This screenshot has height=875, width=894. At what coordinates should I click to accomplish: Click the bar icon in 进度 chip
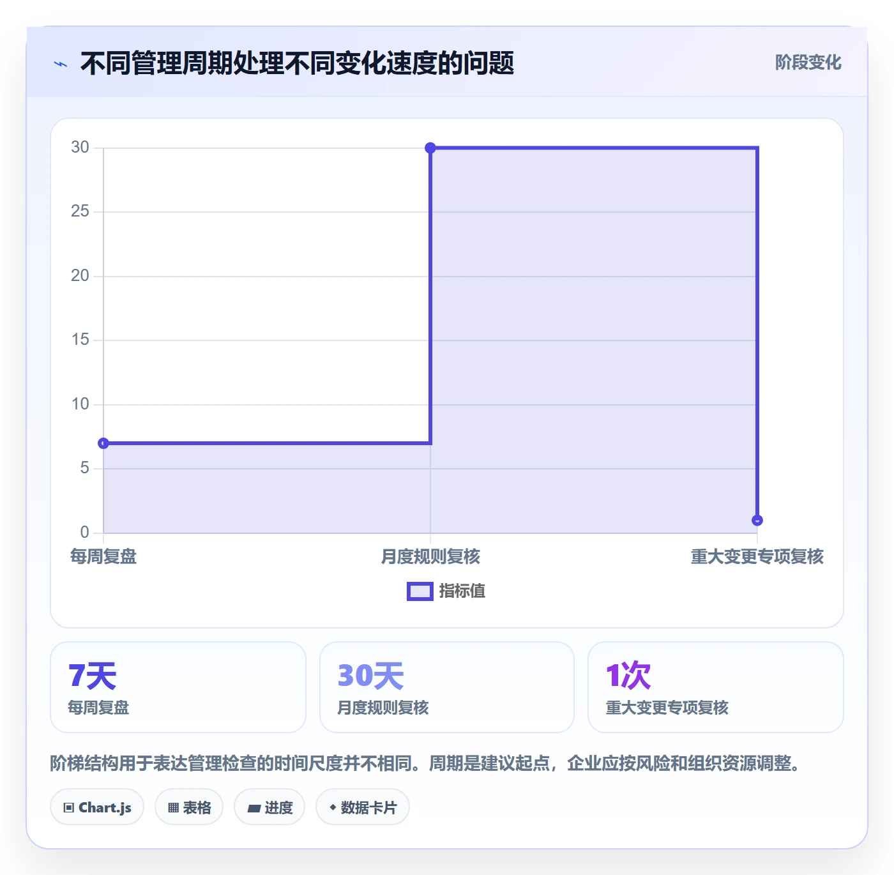click(x=254, y=809)
